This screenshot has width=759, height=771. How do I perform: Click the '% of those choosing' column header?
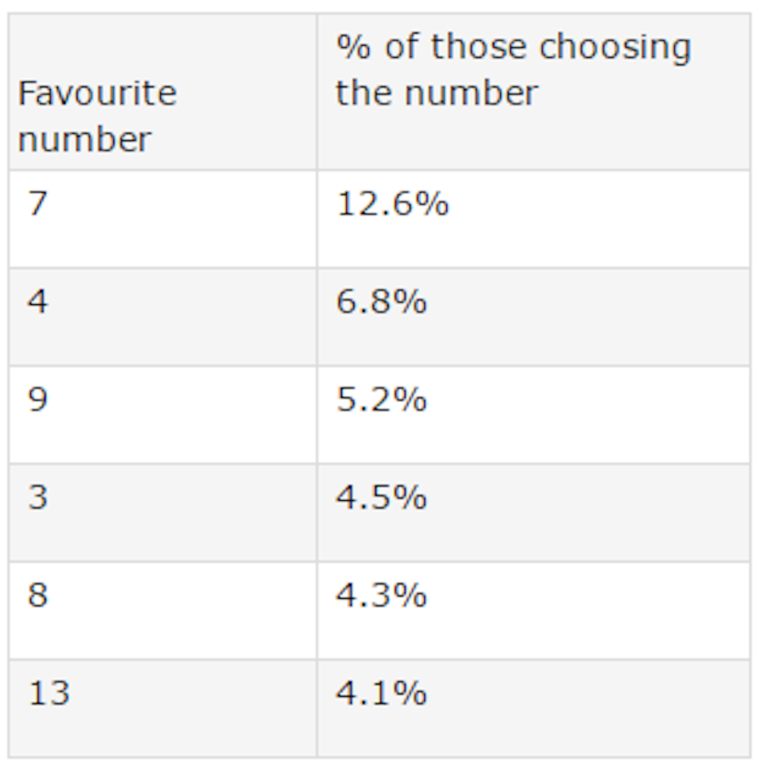click(513, 70)
